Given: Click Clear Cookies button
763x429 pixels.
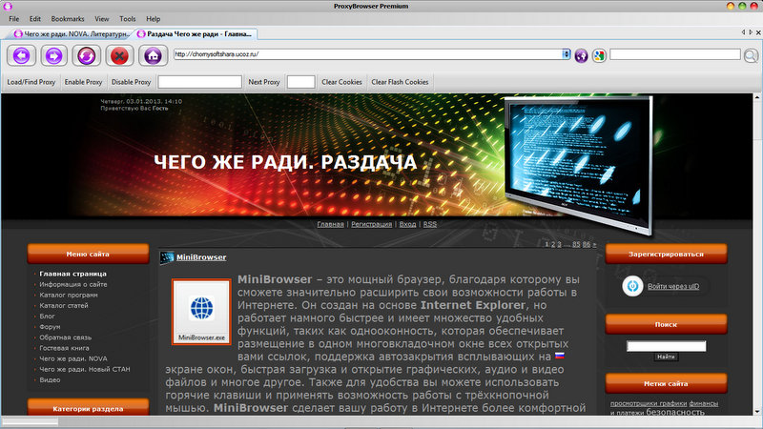Looking at the screenshot, I should [x=341, y=82].
